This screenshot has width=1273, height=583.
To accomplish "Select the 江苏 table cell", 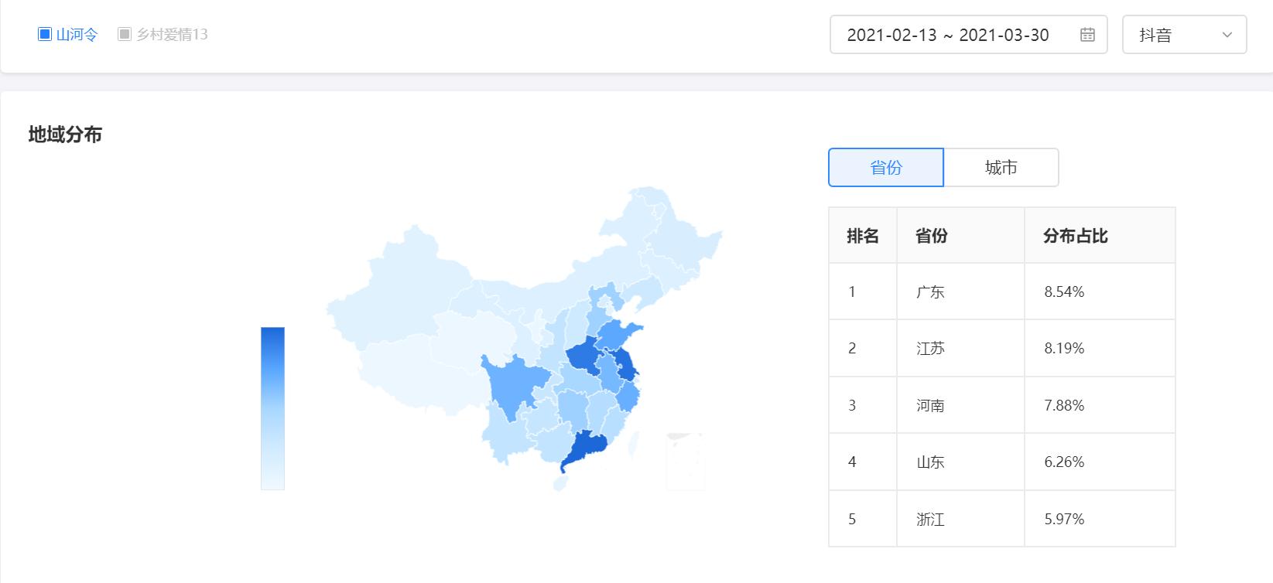I will [x=960, y=348].
